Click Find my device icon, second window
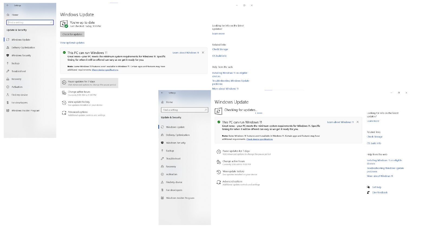Screen dimensions: 433x237 pos(162,182)
